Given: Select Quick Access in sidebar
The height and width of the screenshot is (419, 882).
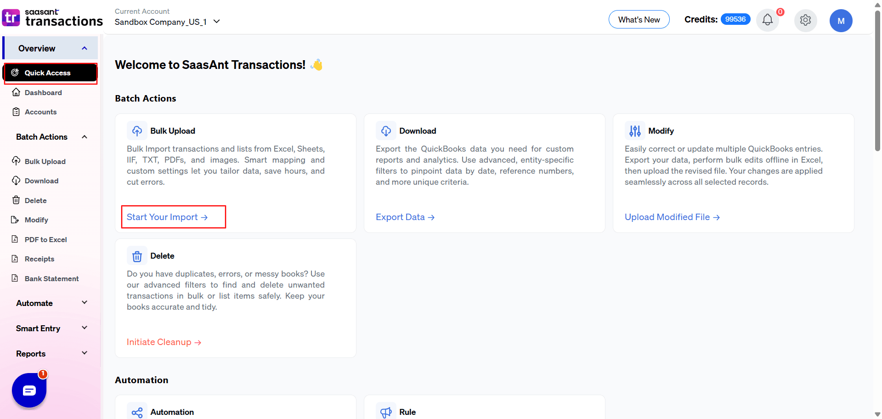Looking at the screenshot, I should [x=51, y=73].
